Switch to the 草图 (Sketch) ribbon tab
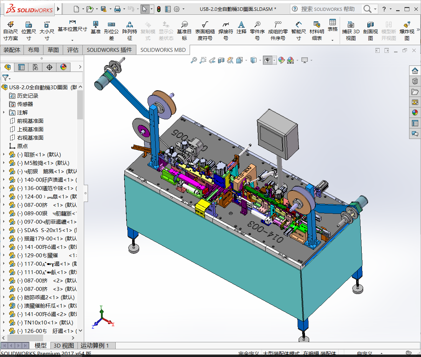Image resolution: width=421 pixels, height=357 pixels. point(53,50)
